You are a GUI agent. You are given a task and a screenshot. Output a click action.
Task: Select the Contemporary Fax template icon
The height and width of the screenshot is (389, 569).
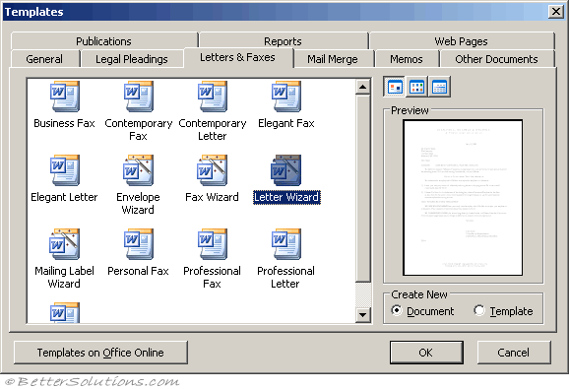coord(138,97)
